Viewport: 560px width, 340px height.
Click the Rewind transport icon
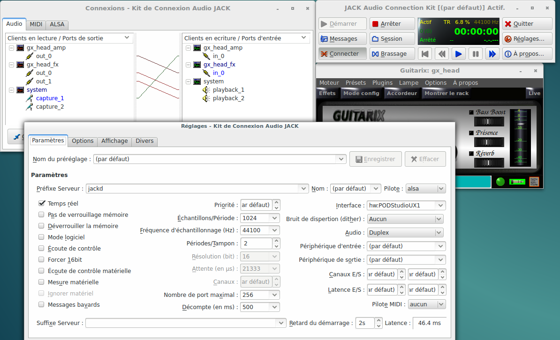pos(441,54)
